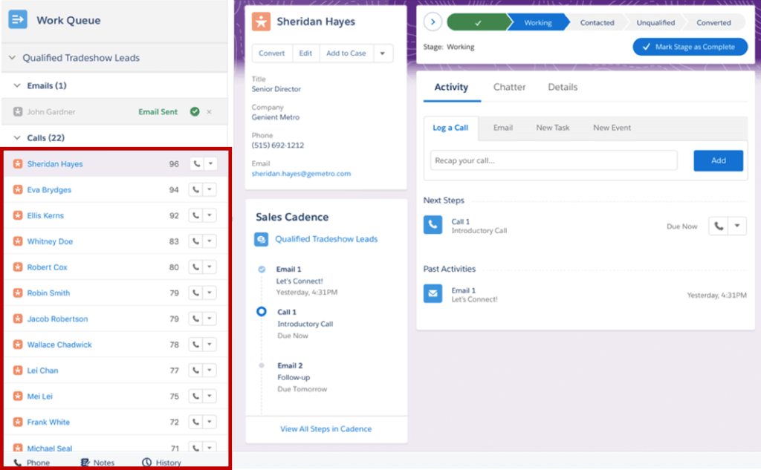Click the Work Queue icon in header
Image resolution: width=761 pixels, height=470 pixels.
[18, 20]
